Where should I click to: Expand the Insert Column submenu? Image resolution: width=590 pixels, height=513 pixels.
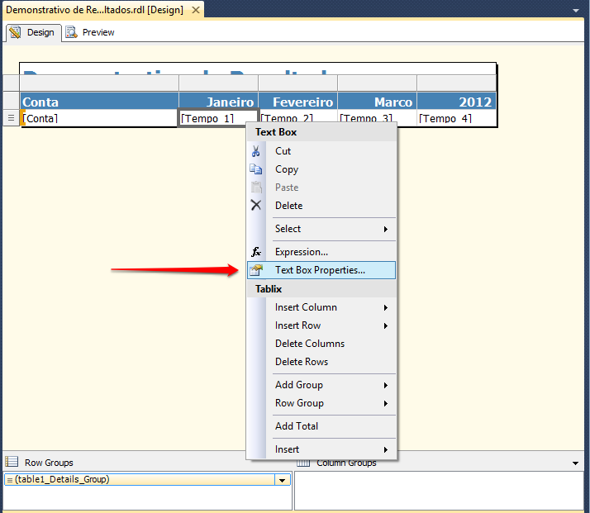(x=386, y=307)
